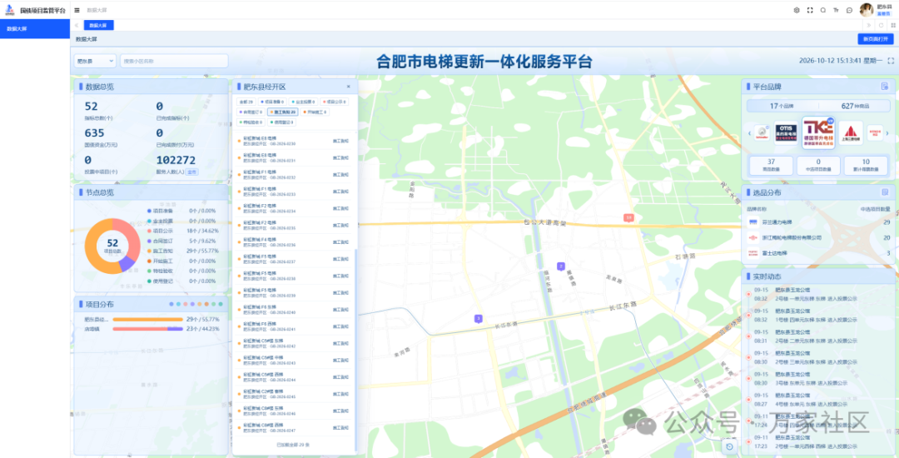899x458 pixels.
Task: Click the 全市 tag beside 服务人数
Action: tap(192, 172)
